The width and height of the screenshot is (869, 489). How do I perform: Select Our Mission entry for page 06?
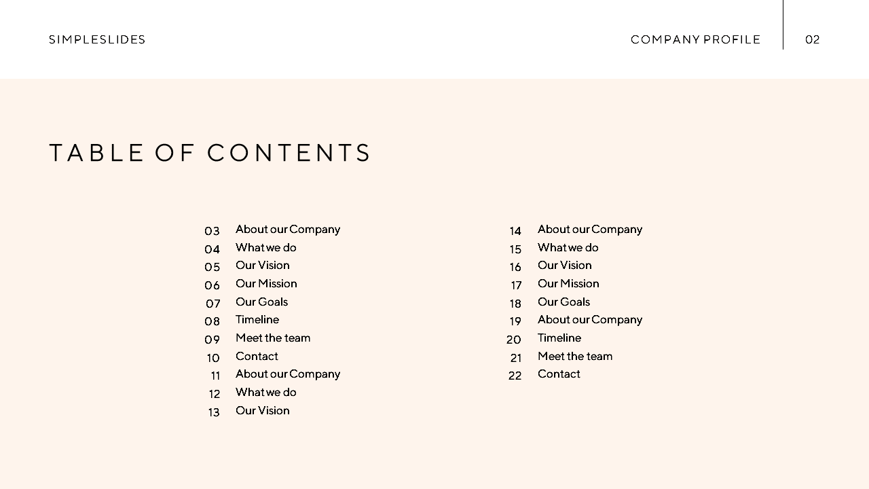(x=266, y=284)
